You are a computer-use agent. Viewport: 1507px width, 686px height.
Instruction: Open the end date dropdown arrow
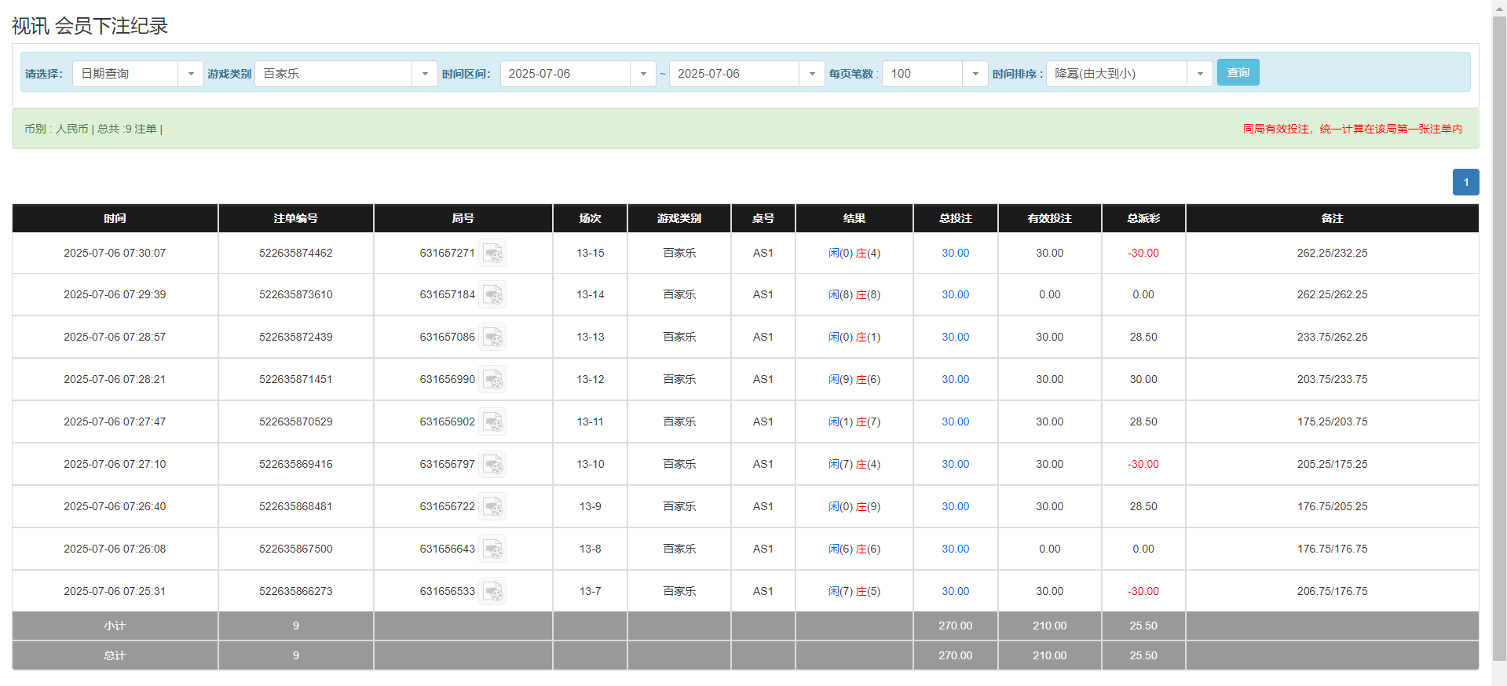(811, 74)
